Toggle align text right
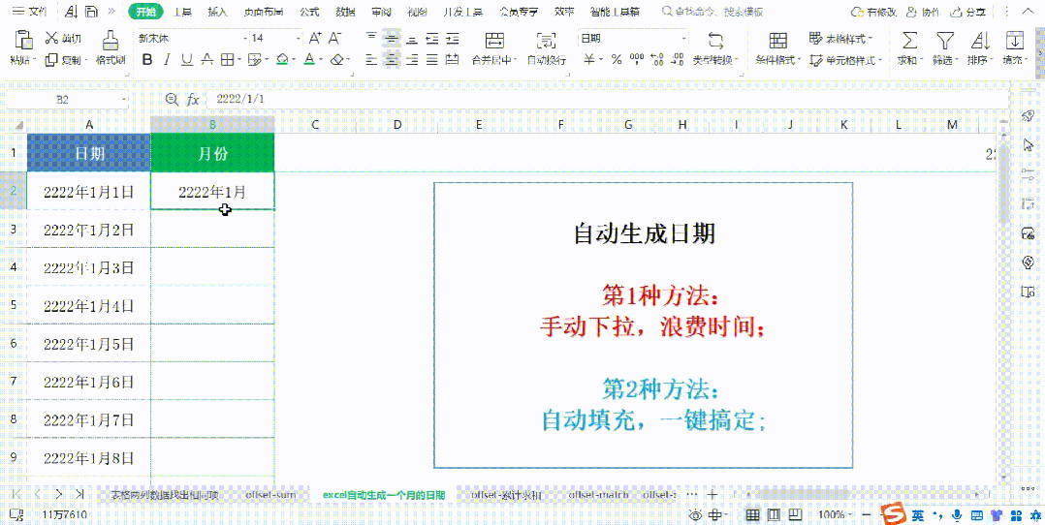 click(x=412, y=60)
